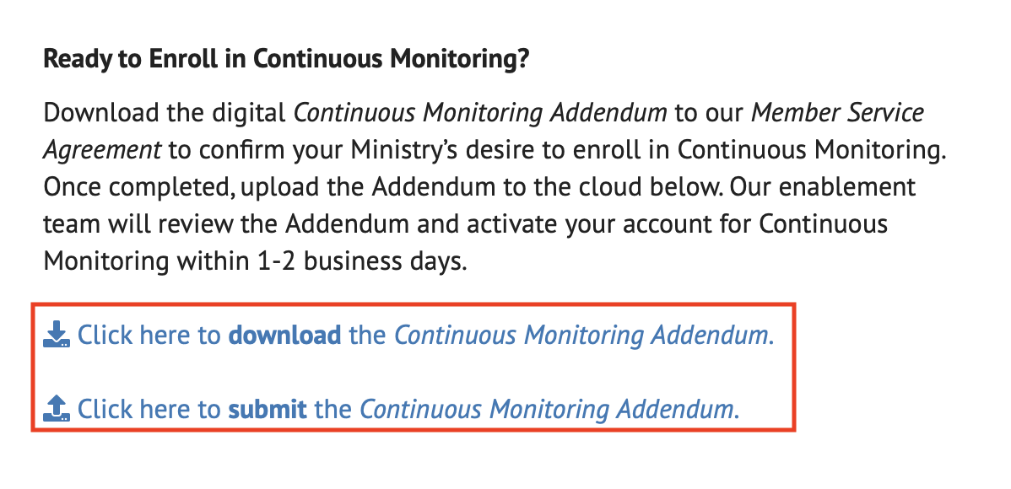Image resolution: width=1011 pixels, height=489 pixels.
Task: Open the download Continuous Monitoring Addendum link
Action: tap(424, 336)
